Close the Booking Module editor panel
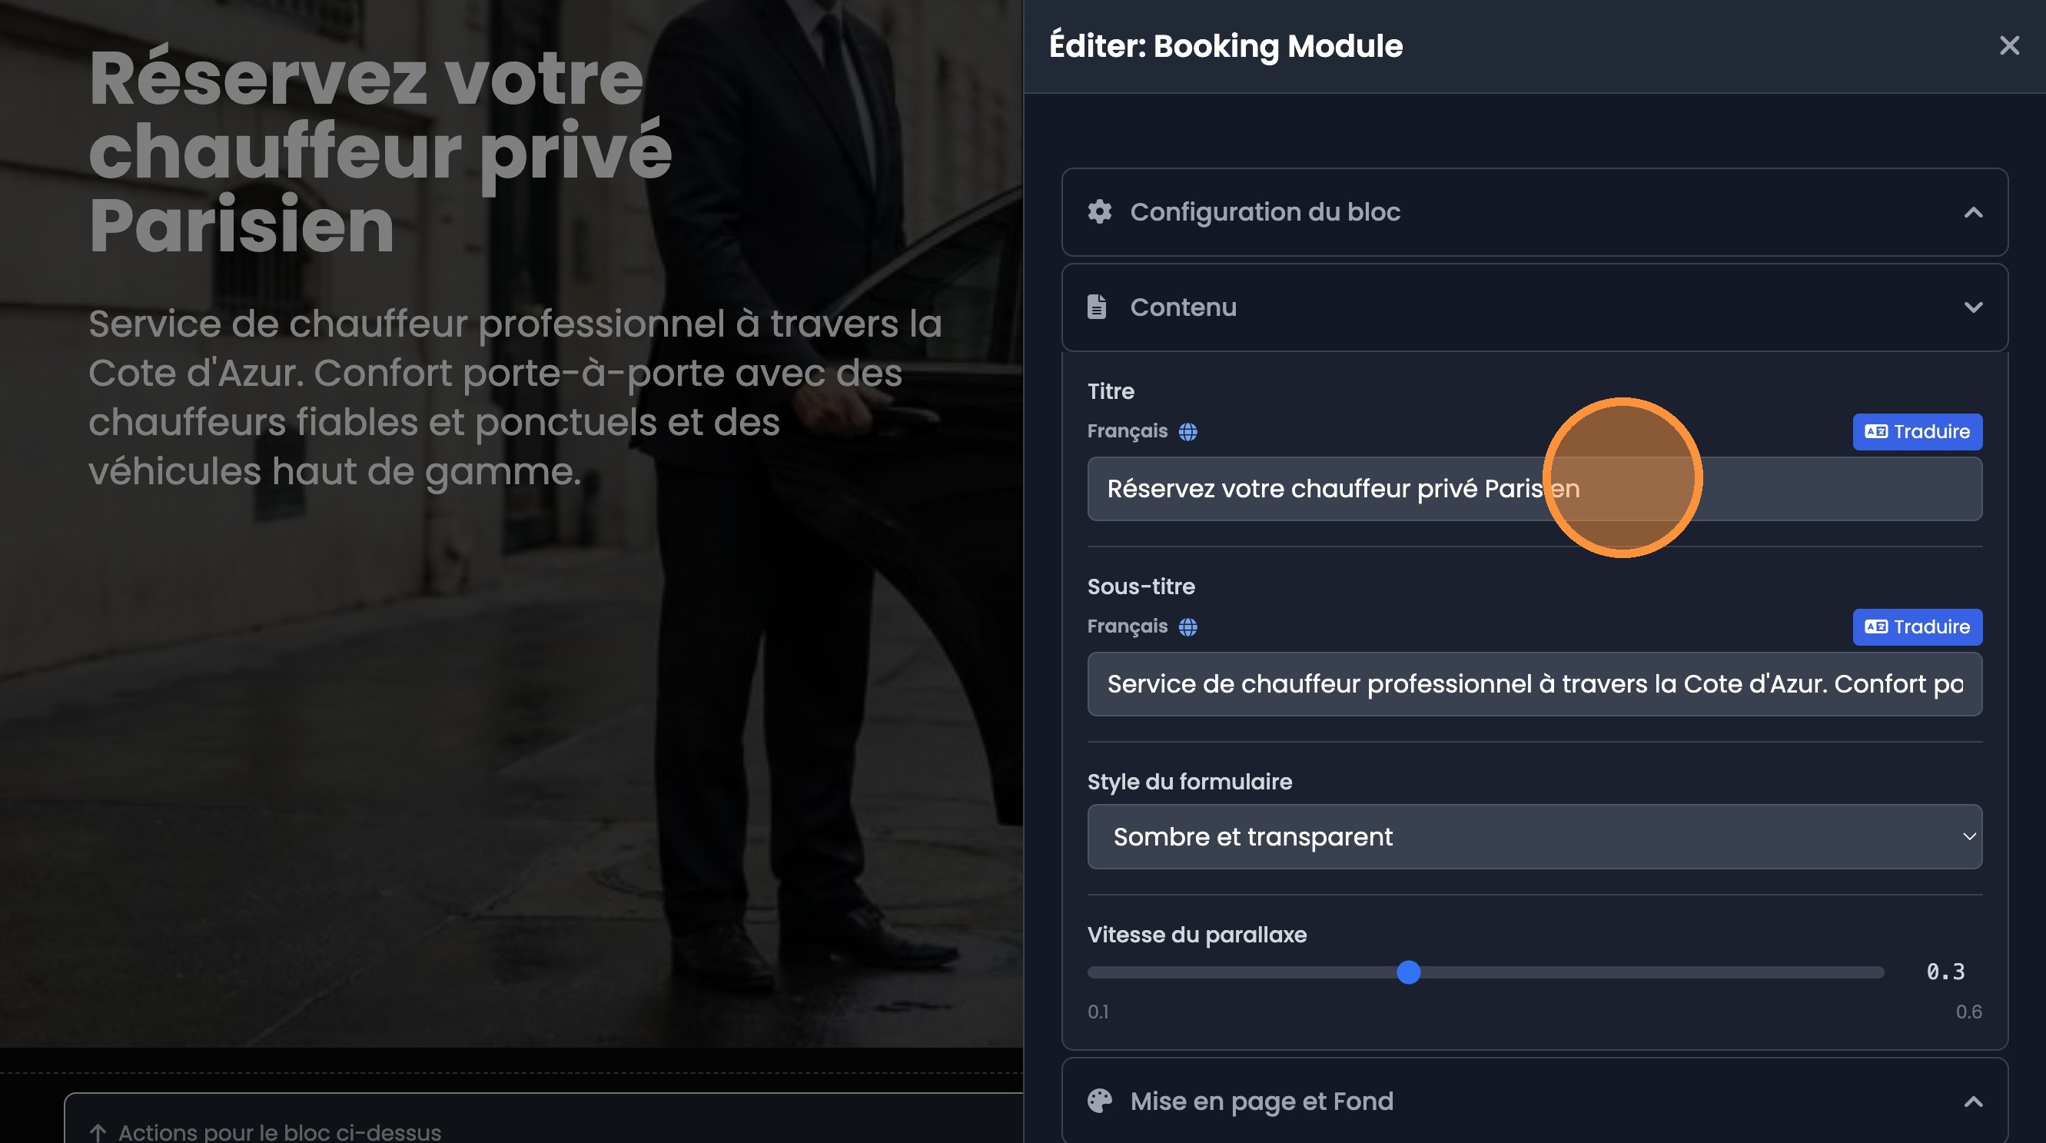 coord(2008,46)
